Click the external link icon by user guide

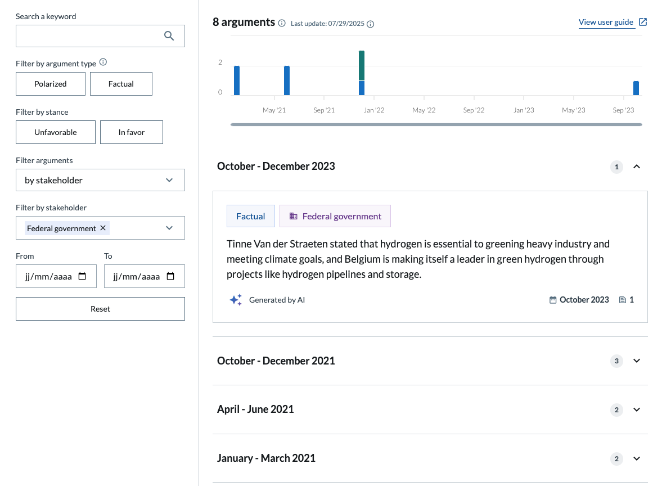(x=642, y=22)
